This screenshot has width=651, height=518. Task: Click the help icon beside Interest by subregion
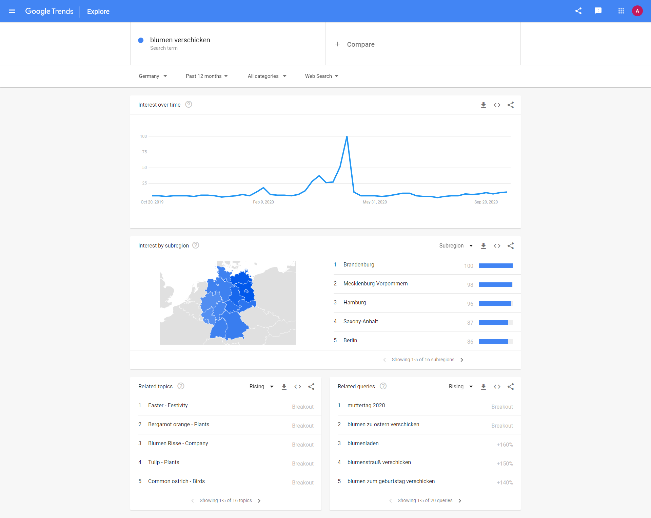point(196,245)
